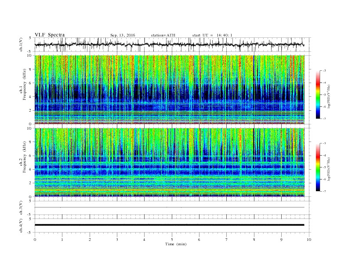This screenshot has height=269, width=348.
Task: Click the ch.2 spectrogram color scale bar
Action: pyautogui.click(x=318, y=167)
